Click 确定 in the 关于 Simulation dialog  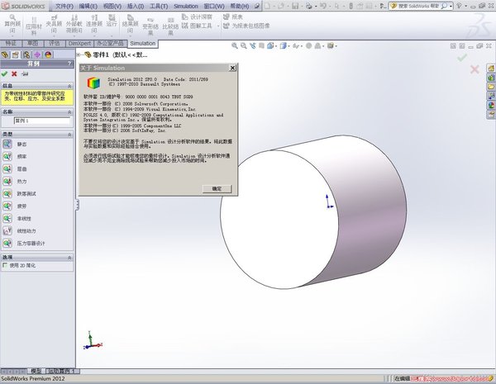pyautogui.click(x=217, y=188)
